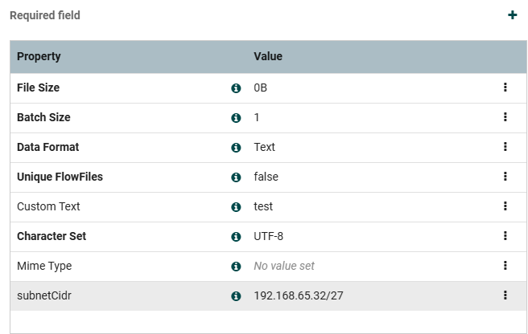Click the info icon for Character Set
This screenshot has width=528, height=334.
[x=236, y=237]
